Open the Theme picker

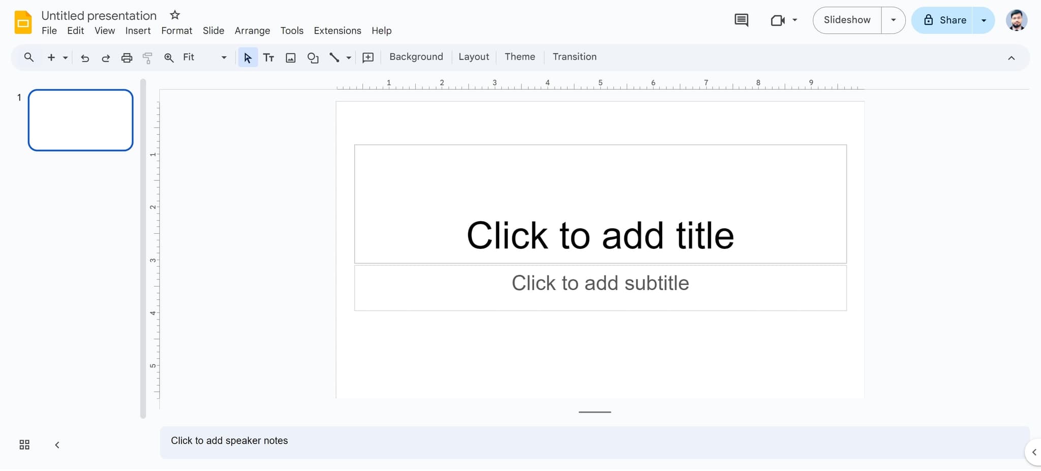pos(519,56)
